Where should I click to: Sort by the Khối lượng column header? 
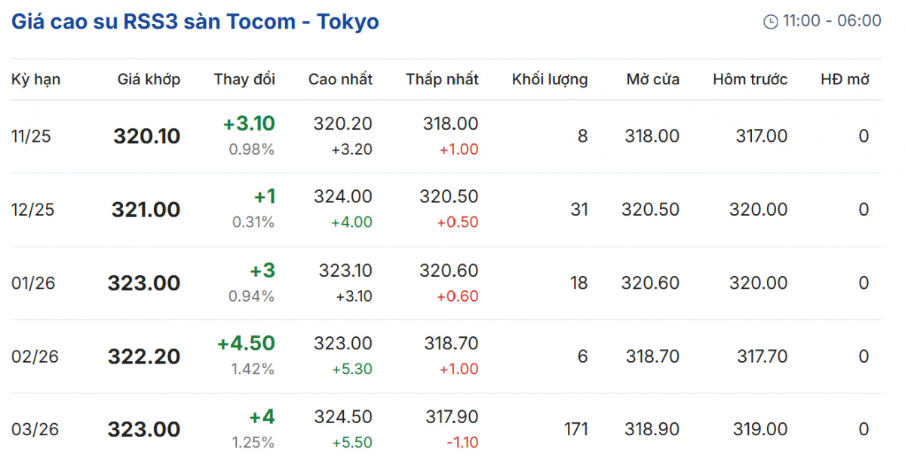550,79
